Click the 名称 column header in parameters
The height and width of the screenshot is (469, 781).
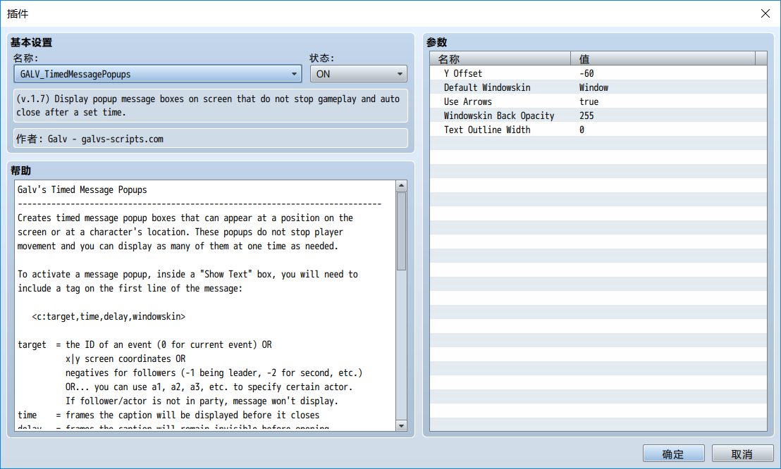500,58
